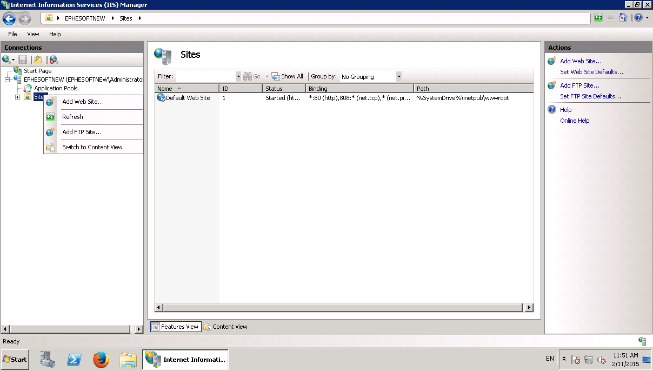Select the EPHESOFTNEW server node in the tree
This screenshot has width=653, height=371.
83,79
